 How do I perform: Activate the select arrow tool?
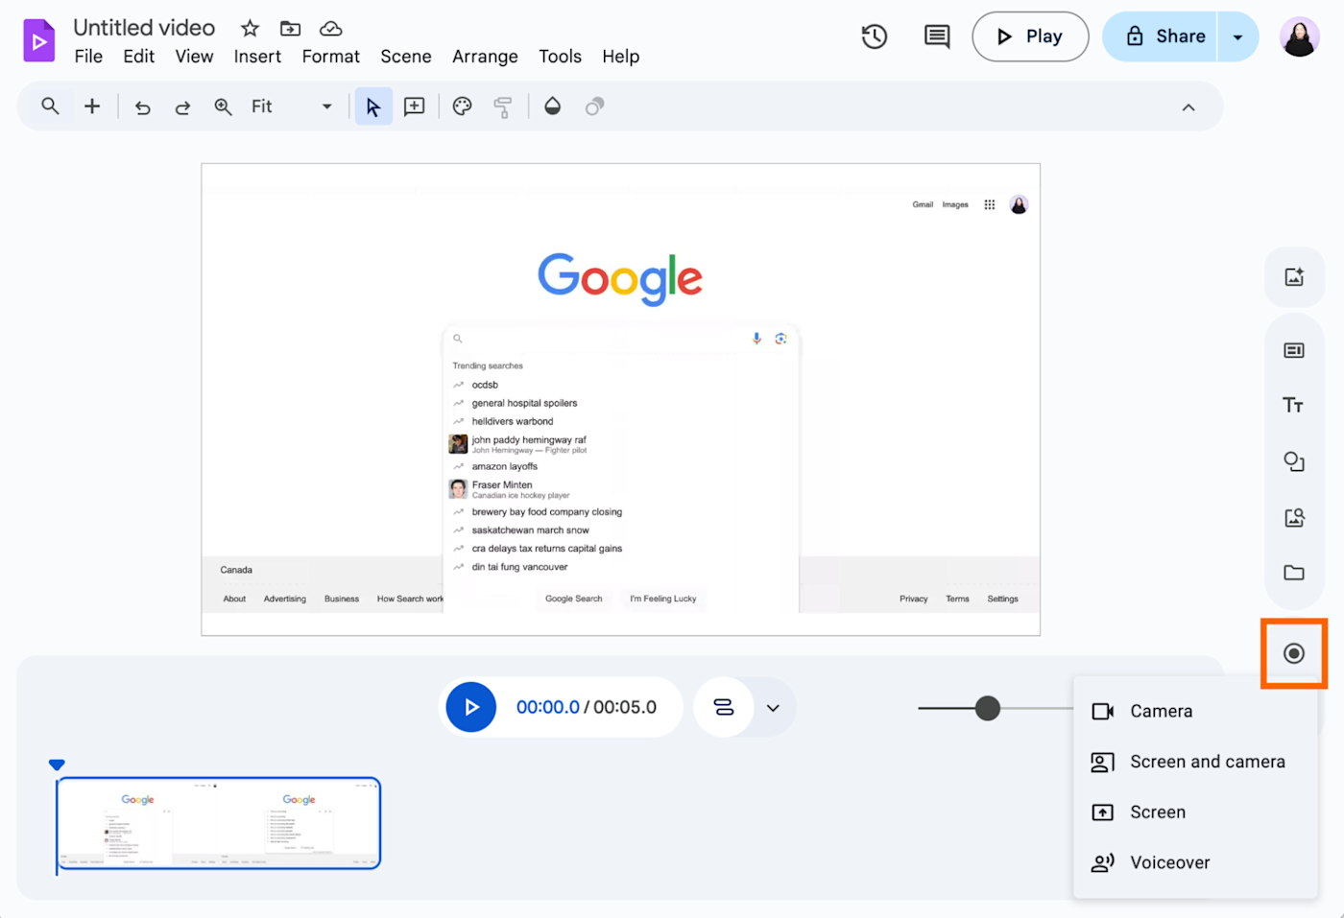[x=373, y=106]
